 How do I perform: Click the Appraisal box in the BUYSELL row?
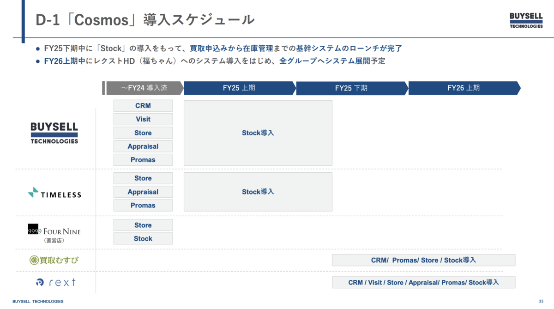tap(143, 146)
